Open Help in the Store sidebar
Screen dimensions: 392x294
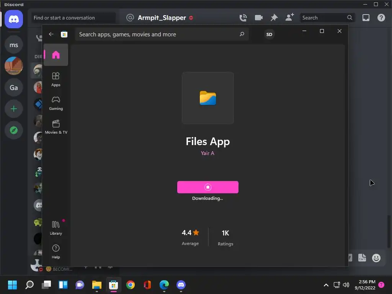click(x=56, y=252)
